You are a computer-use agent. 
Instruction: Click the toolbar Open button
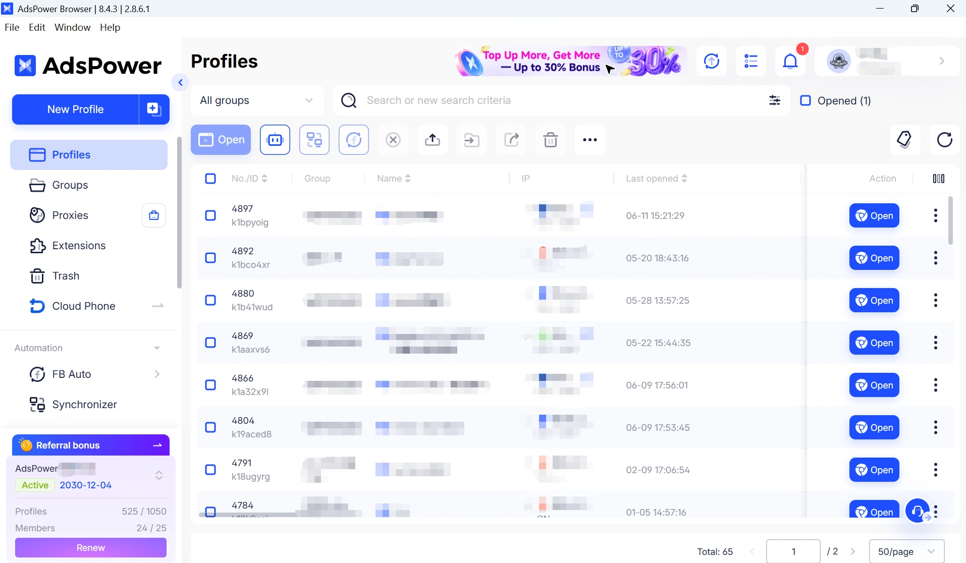pyautogui.click(x=221, y=140)
